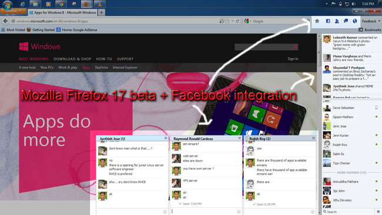Open VLC media player from the taskbar
Screen dimensions: 382x215
(x=100, y=4)
